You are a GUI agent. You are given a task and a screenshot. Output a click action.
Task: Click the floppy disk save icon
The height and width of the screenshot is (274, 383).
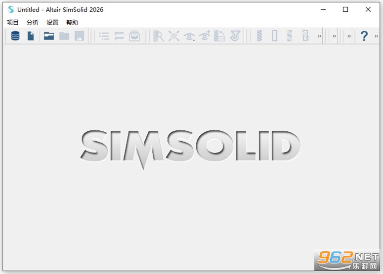pos(79,36)
